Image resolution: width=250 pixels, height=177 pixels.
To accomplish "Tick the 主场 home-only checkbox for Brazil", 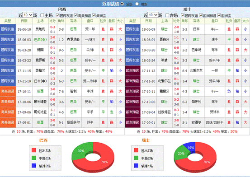I will [x=42, y=15].
